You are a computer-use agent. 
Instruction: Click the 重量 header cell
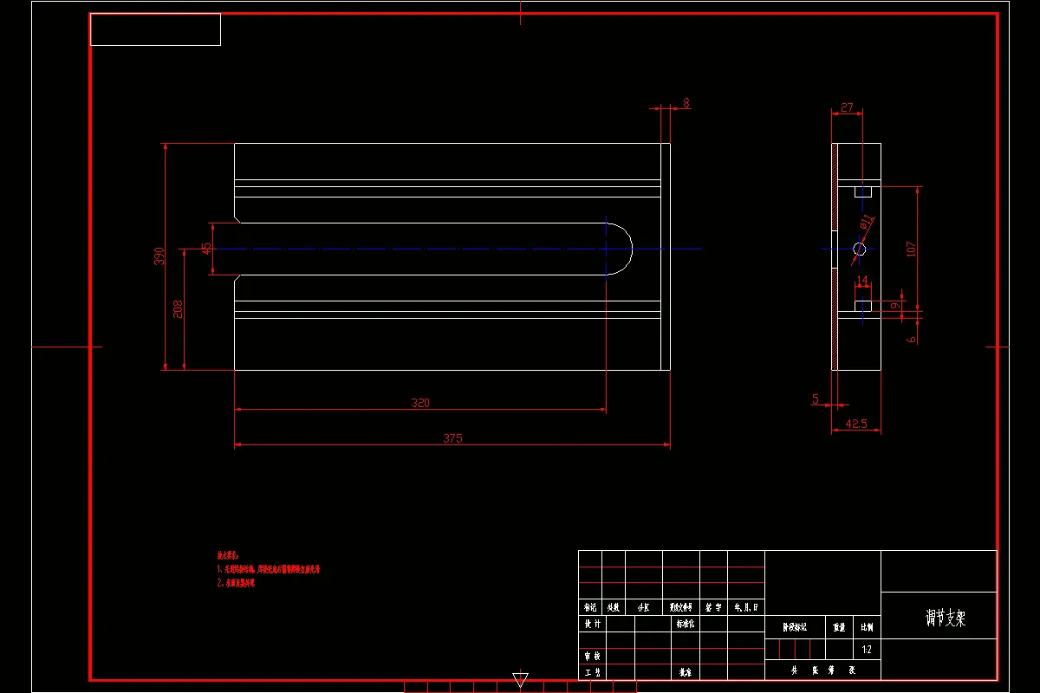click(839, 627)
